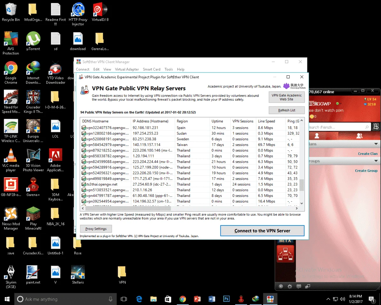Select the Internet Download Manager desktop icon
Viewport: 381px width, 305px height.
tap(33, 73)
